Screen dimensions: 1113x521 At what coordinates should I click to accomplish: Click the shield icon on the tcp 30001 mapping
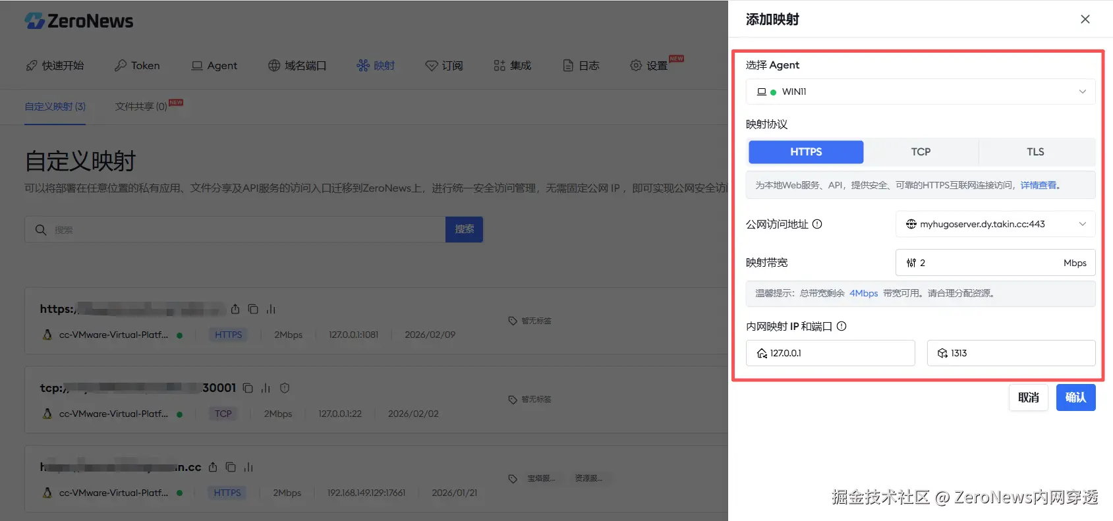click(285, 388)
